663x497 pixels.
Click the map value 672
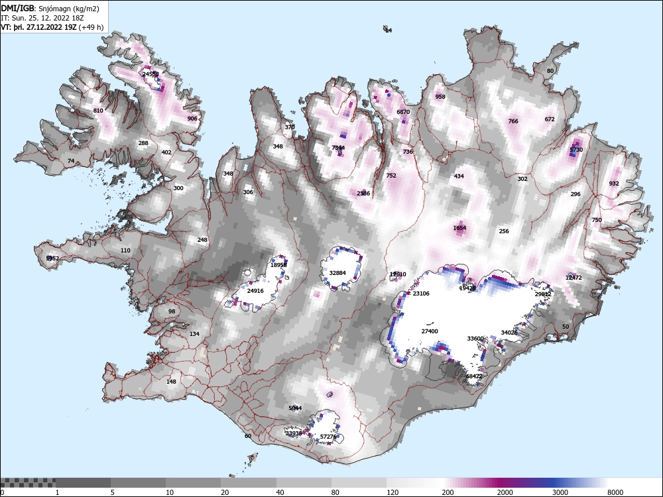(x=550, y=119)
